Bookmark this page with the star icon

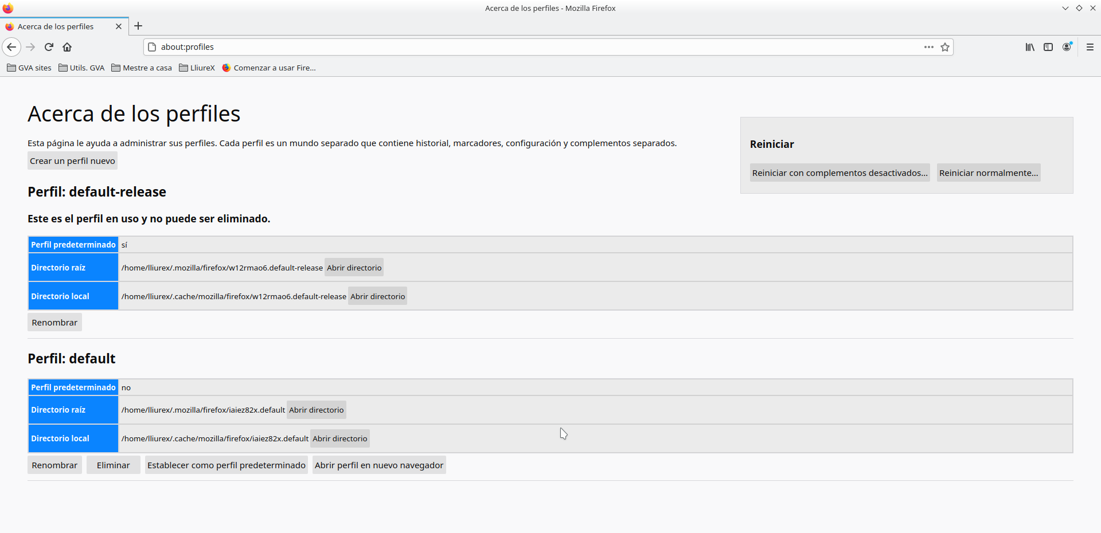[945, 47]
